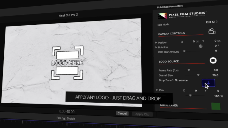The width and height of the screenshot is (228, 128).
Task: Expand the Pan parameter
Action: coord(157,90)
